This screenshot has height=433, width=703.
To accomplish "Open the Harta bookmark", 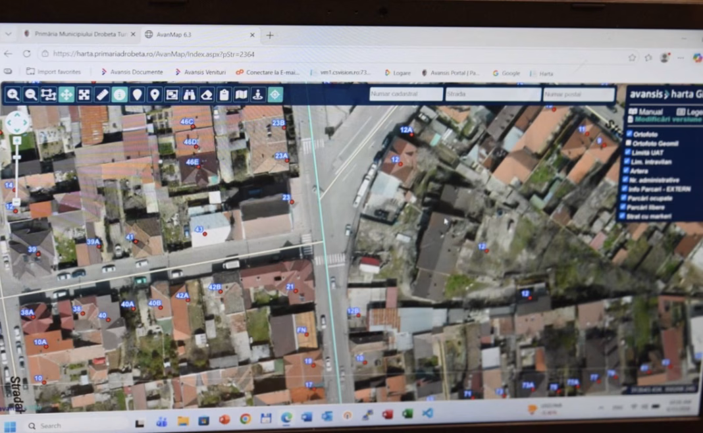I will click(x=542, y=74).
